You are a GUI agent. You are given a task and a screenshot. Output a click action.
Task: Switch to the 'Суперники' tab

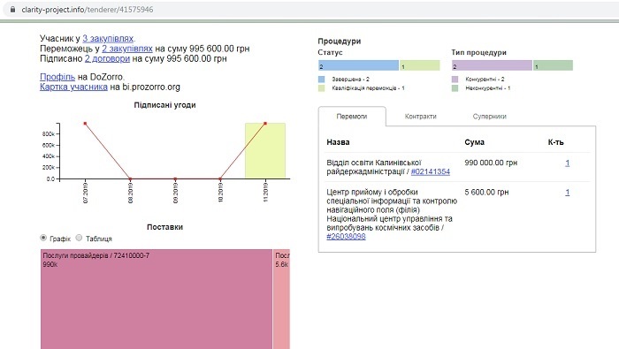click(x=490, y=117)
